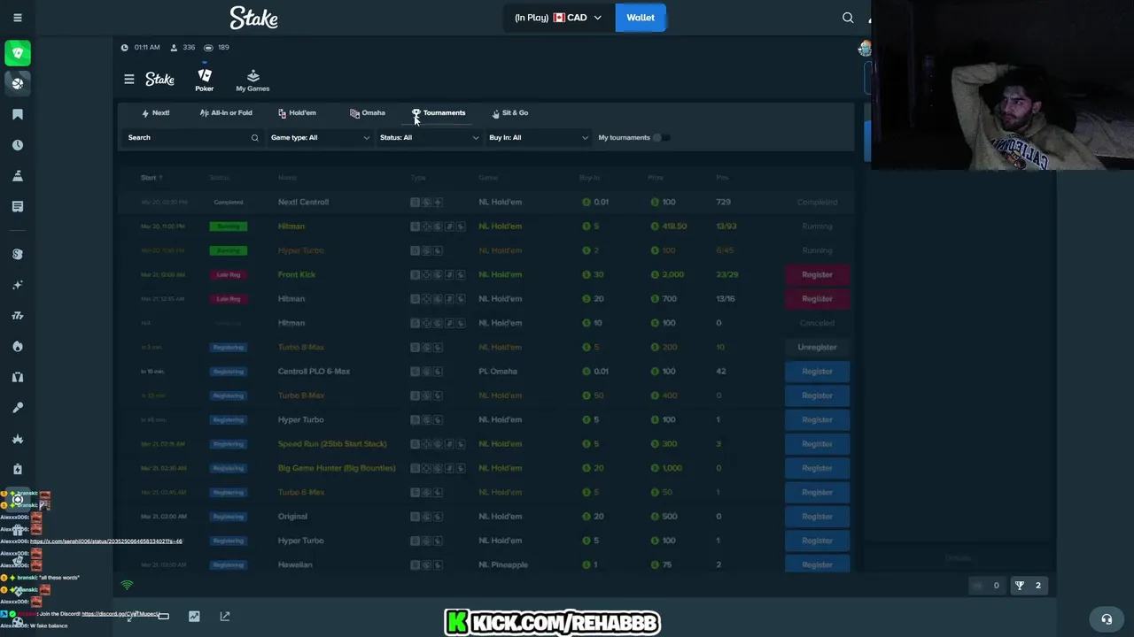Screen dimensions: 1134x637
Task: Switch to the Hold'em tab
Action: 297,113
